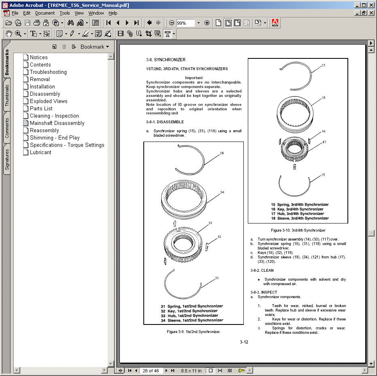Jump to the last page in the toolbar

pos(136,23)
